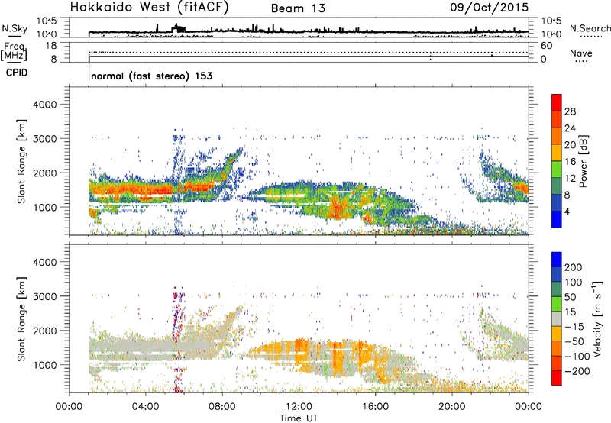Click the dotted line sample under the Nave legend
Viewport: 611px width, 423px height.
coord(581,62)
